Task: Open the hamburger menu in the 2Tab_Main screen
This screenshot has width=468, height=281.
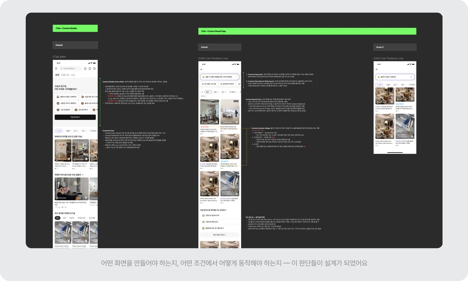Action: [56, 68]
